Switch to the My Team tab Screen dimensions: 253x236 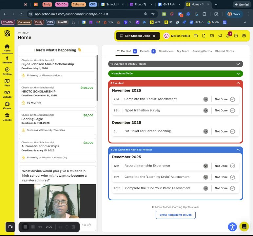[183, 51]
